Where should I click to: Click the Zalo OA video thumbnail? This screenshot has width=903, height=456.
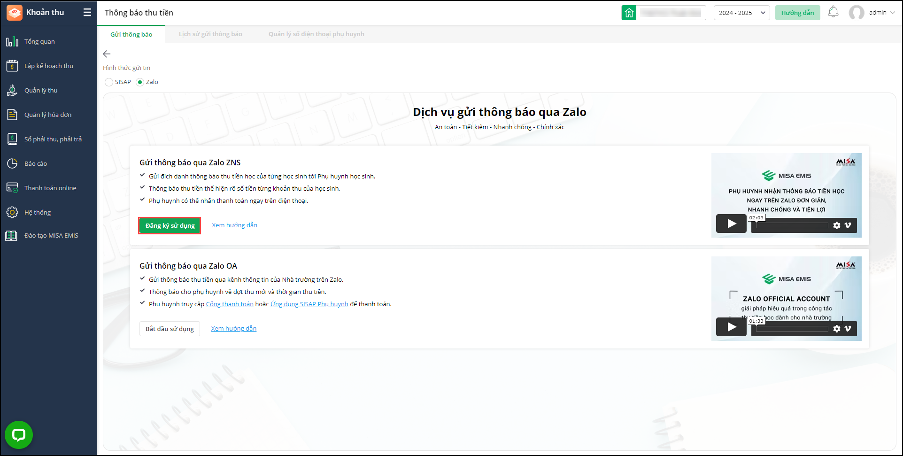tap(787, 299)
